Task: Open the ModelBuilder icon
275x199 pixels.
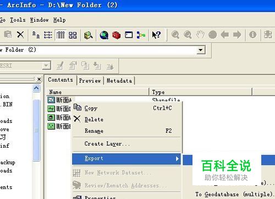Action: (141, 35)
